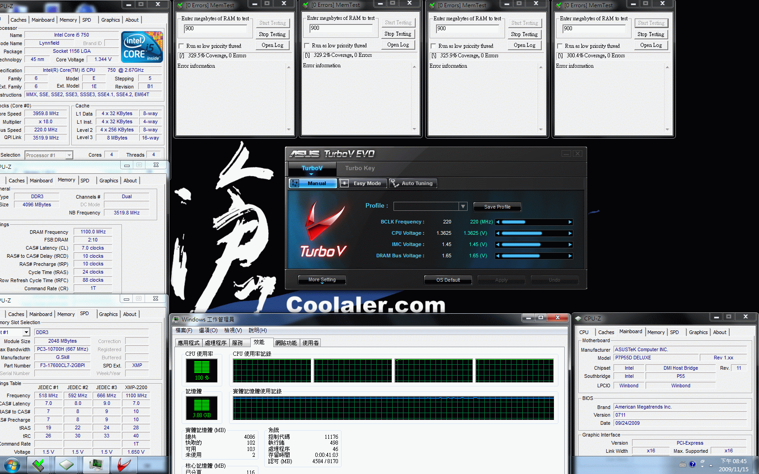759x474 pixels.
Task: Click the RAM megabytes field in 329.5% MemTest
Action: (x=216, y=28)
